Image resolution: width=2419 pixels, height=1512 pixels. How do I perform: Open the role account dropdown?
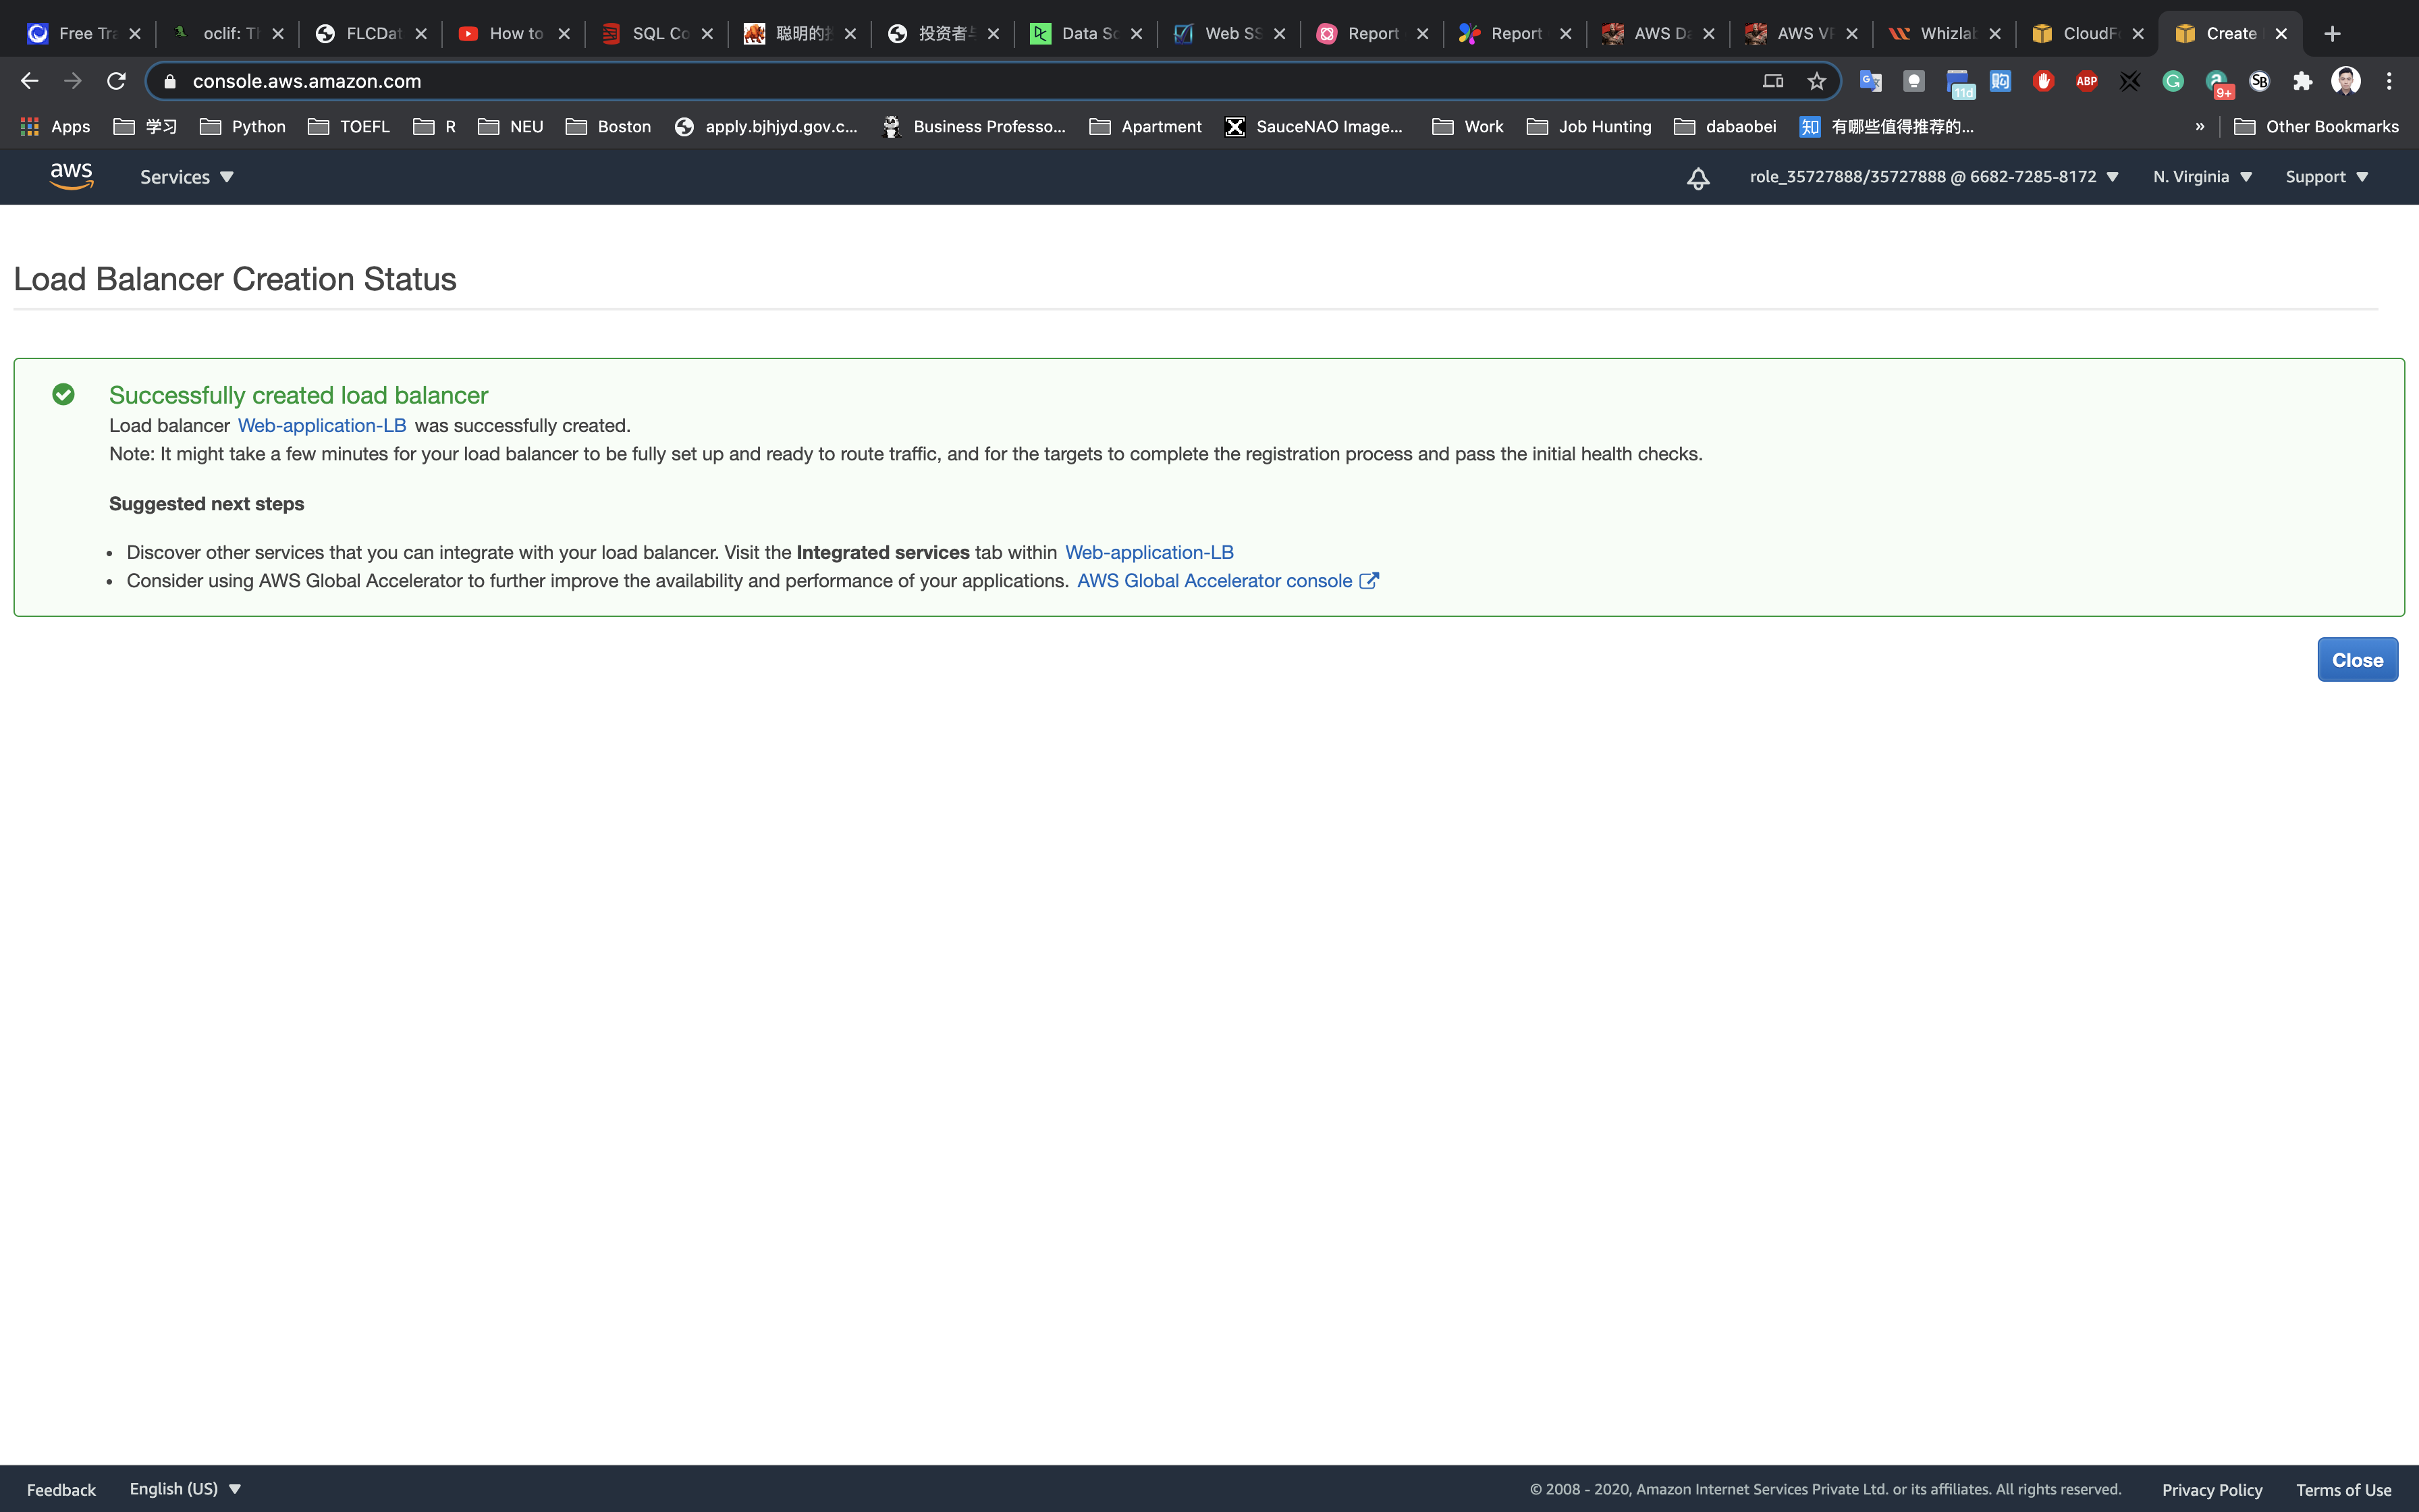[1933, 177]
